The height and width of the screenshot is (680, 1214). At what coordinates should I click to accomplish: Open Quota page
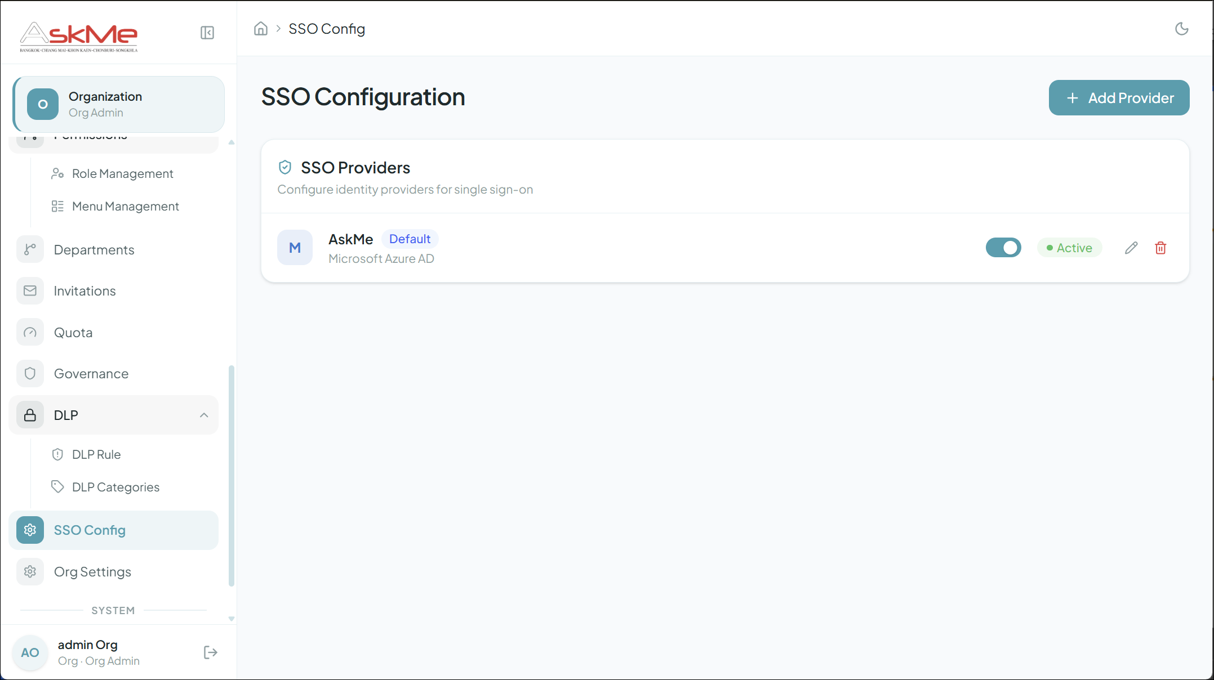(113, 332)
